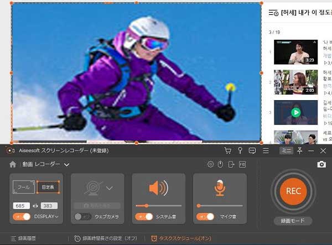
Task: Start recording with REC button
Action: click(x=293, y=191)
